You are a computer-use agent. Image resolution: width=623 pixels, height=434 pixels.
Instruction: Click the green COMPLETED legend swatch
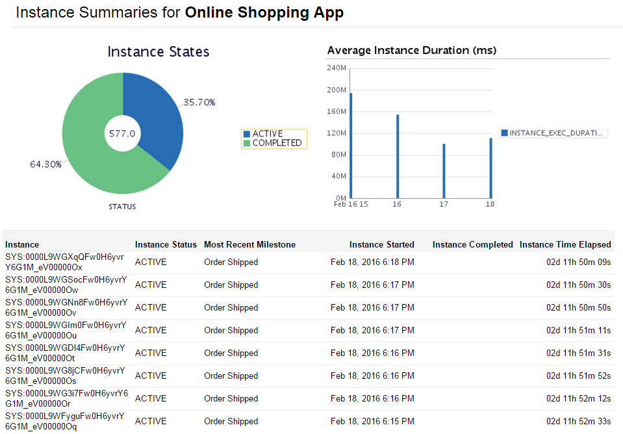point(247,143)
